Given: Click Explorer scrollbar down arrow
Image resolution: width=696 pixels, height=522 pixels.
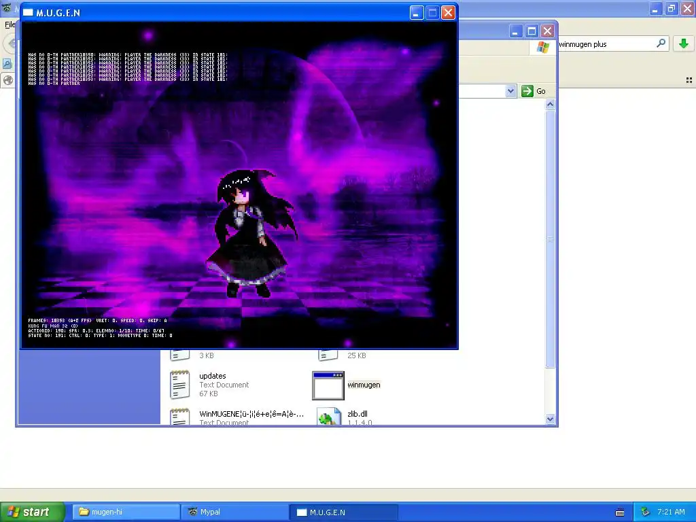Looking at the screenshot, I should click(550, 419).
